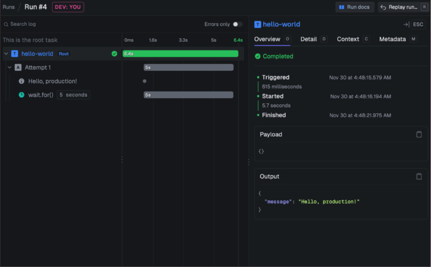Select hello-world row in the tree
This screenshot has height=267, width=431.
click(x=61, y=53)
